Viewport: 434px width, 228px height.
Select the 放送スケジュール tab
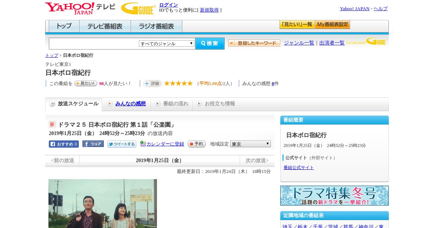click(74, 104)
